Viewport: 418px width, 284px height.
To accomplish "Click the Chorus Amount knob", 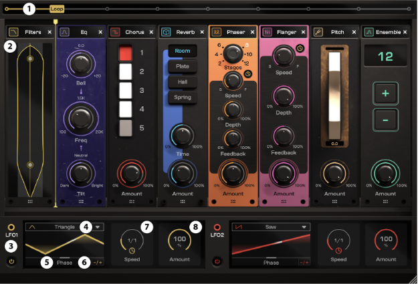I will coord(132,174).
